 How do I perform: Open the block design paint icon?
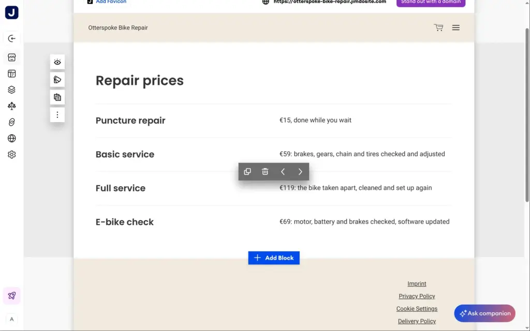pyautogui.click(x=57, y=80)
